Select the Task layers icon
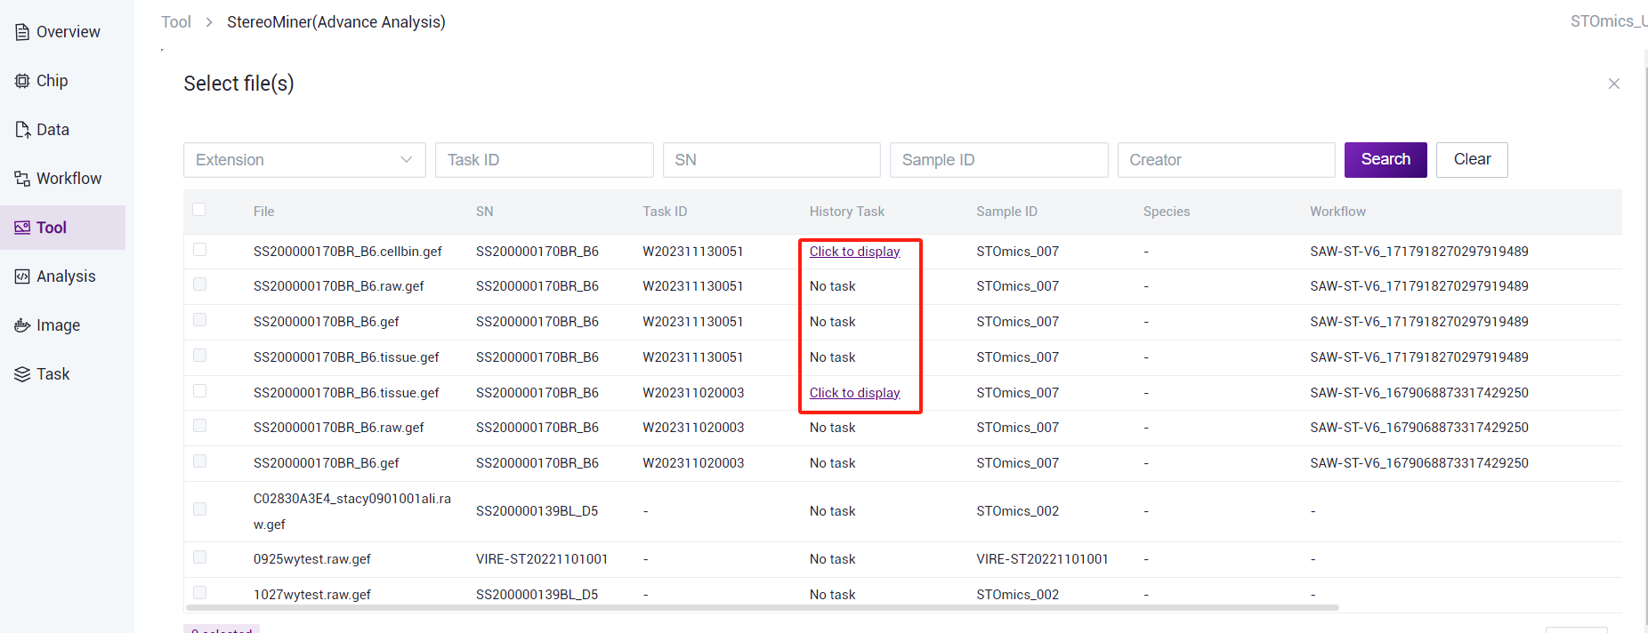 22,374
